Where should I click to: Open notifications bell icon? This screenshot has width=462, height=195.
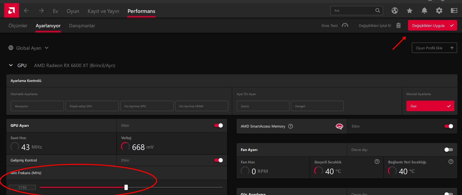424,11
